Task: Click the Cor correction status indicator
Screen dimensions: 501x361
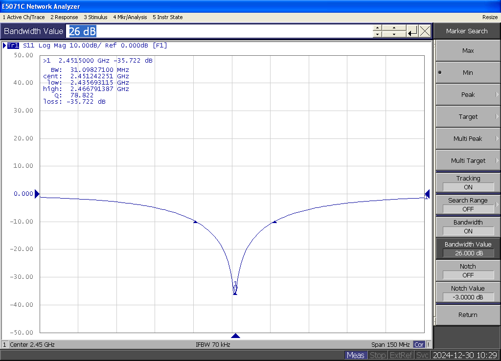Action: tap(419, 344)
